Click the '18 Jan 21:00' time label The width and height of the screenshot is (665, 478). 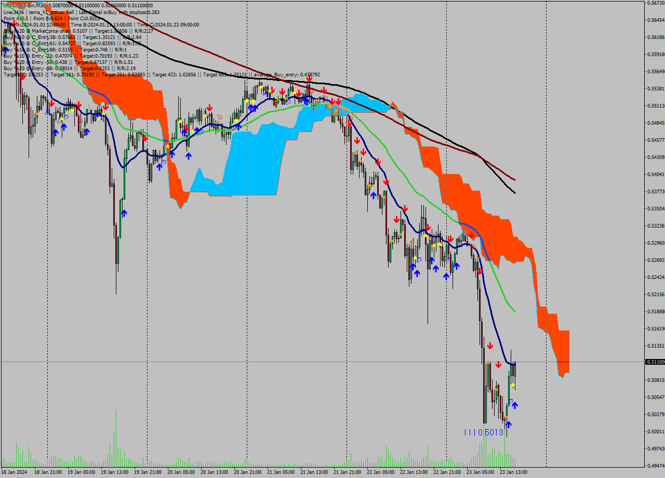[48, 472]
